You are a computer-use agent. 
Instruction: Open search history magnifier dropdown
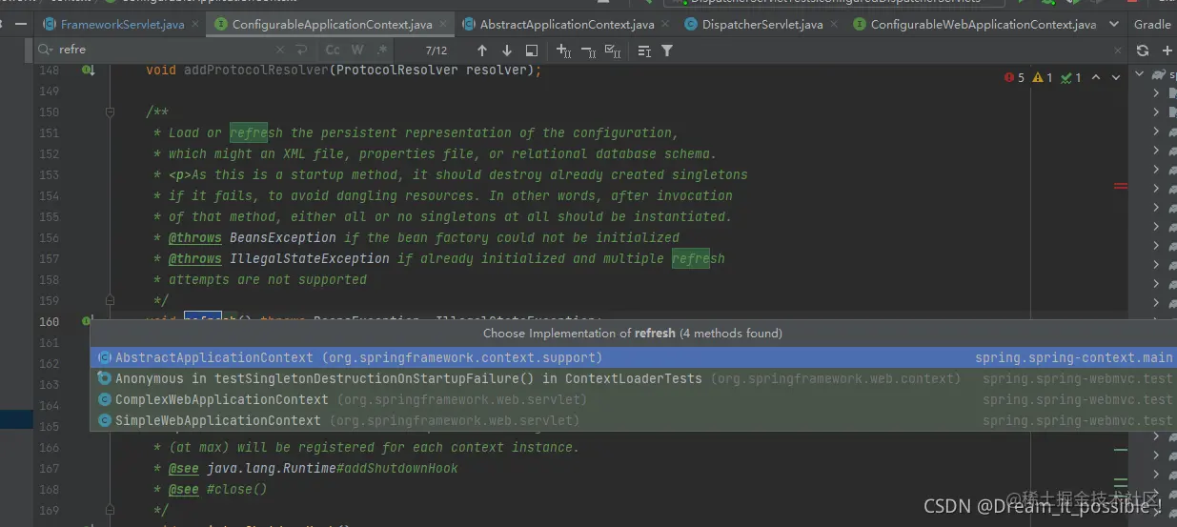pos(46,50)
